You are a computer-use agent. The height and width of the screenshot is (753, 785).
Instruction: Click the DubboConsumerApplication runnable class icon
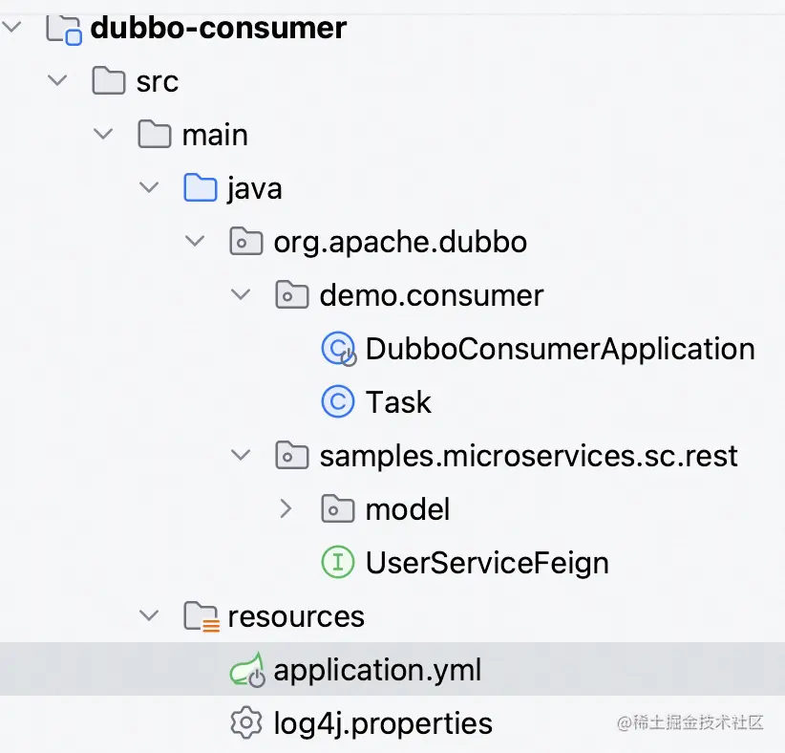pos(338,350)
